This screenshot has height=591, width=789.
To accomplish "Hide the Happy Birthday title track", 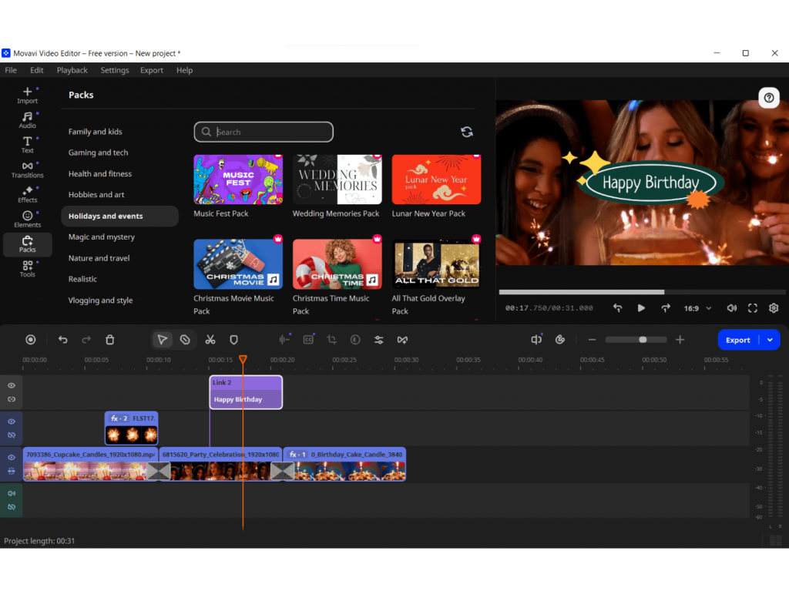I will pos(12,385).
